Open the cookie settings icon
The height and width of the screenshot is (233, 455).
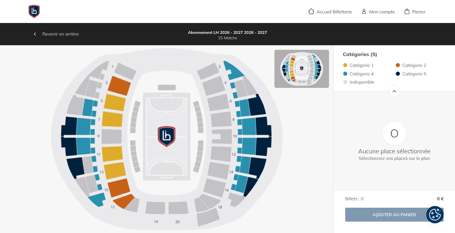(x=435, y=215)
